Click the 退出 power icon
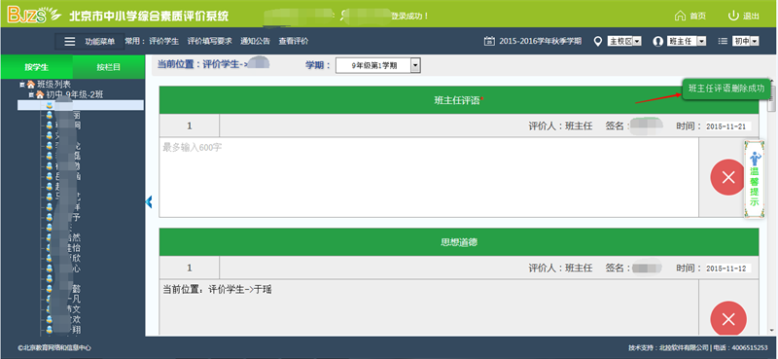 733,16
